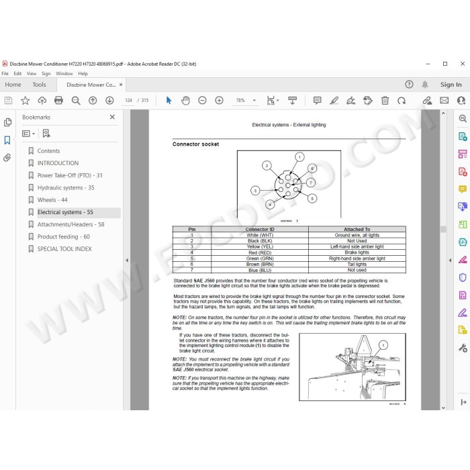Open the page thumbnails panel
The image size is (470, 470).
pyautogui.click(x=7, y=122)
